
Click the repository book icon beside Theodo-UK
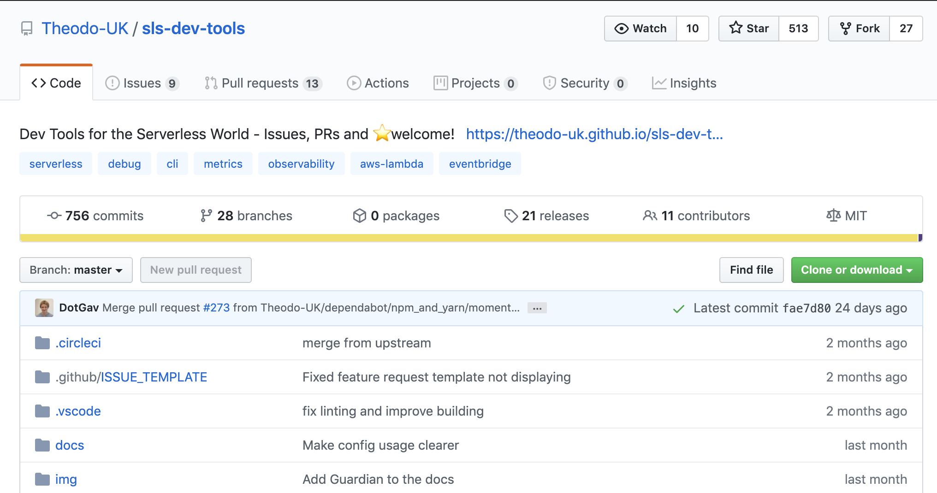27,29
